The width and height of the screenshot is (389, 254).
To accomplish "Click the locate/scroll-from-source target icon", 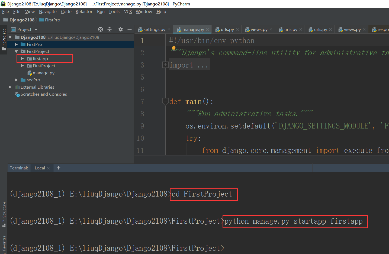I will tap(101, 29).
